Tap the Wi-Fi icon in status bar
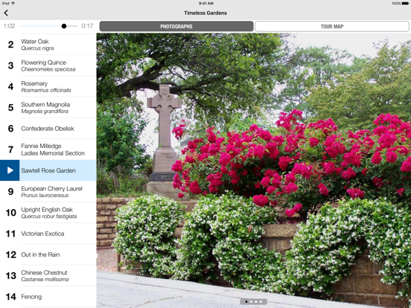The image size is (411, 308). coord(13,4)
